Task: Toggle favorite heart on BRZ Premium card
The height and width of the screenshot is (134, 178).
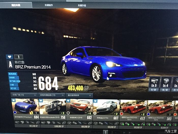Action: tap(13, 100)
